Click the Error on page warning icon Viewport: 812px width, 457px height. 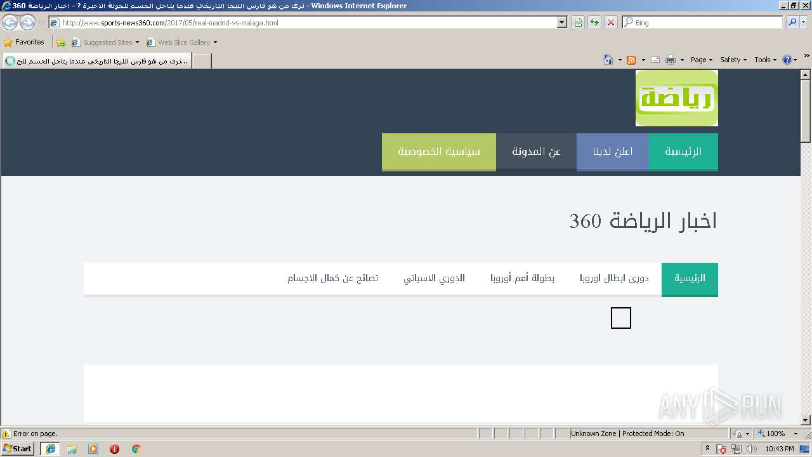pyautogui.click(x=6, y=434)
